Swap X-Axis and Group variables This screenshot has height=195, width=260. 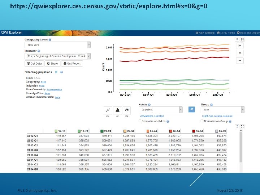coord(192,109)
